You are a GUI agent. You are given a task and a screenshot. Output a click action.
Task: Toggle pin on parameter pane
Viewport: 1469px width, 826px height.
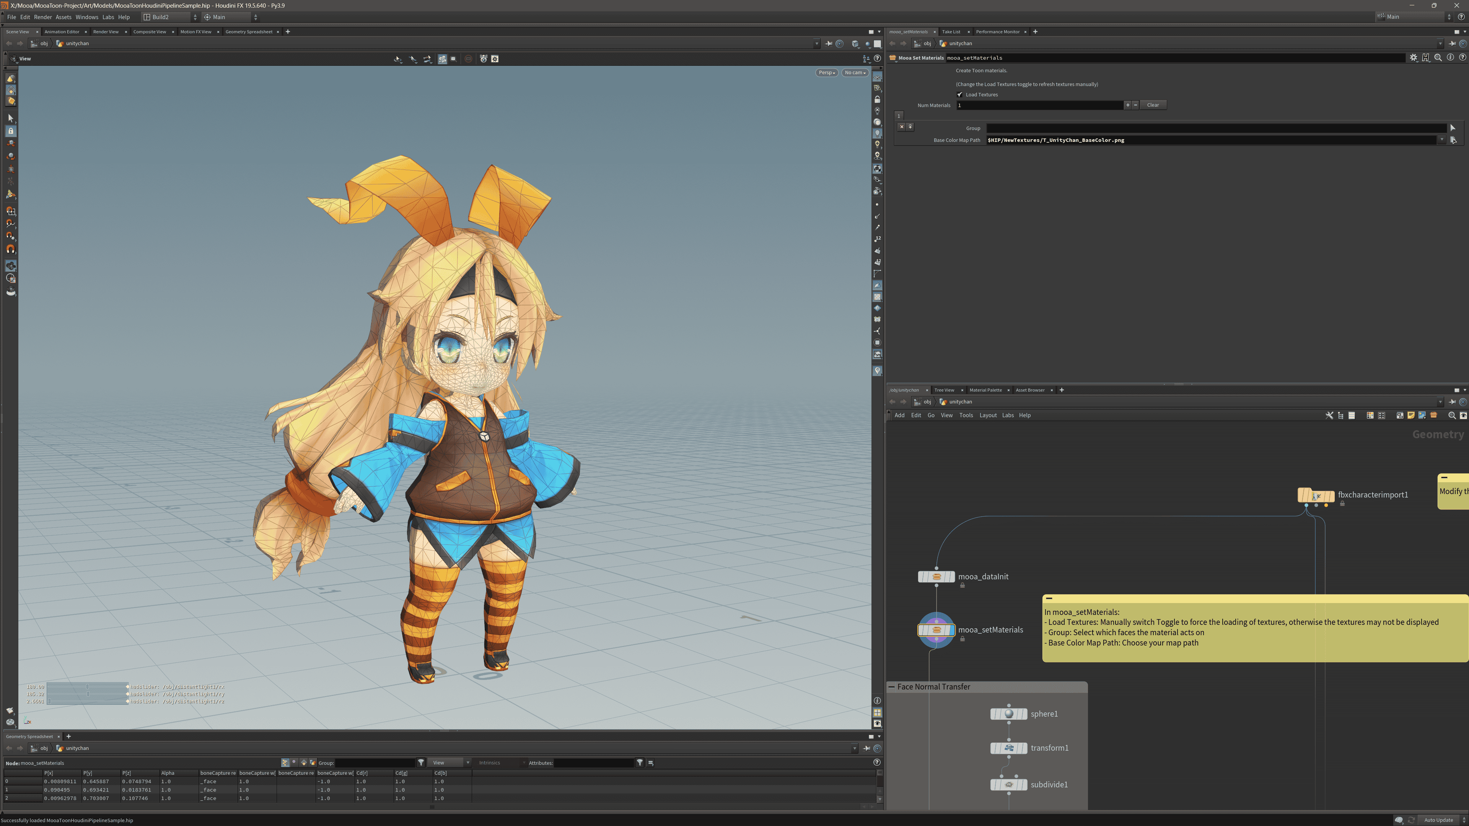click(1453, 43)
